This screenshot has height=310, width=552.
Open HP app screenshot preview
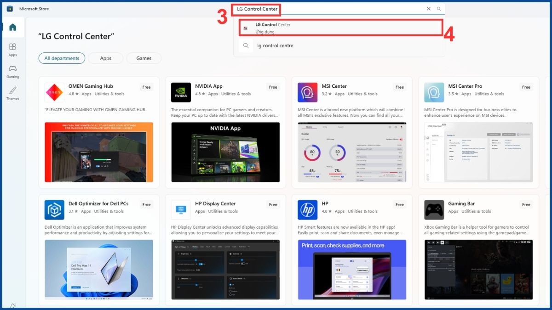click(x=352, y=270)
